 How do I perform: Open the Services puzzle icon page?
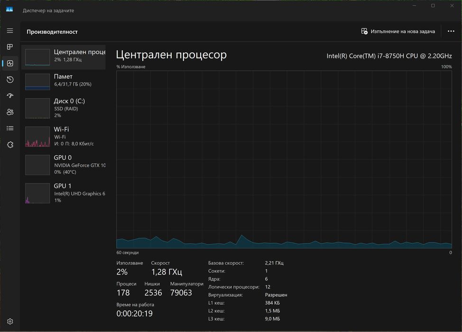click(10, 145)
